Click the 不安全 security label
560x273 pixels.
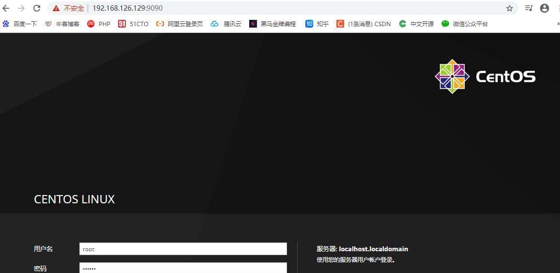coord(74,8)
